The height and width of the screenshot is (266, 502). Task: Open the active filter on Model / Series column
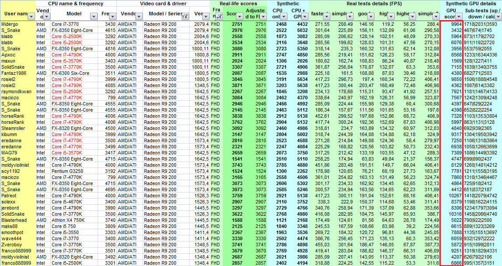click(185, 17)
